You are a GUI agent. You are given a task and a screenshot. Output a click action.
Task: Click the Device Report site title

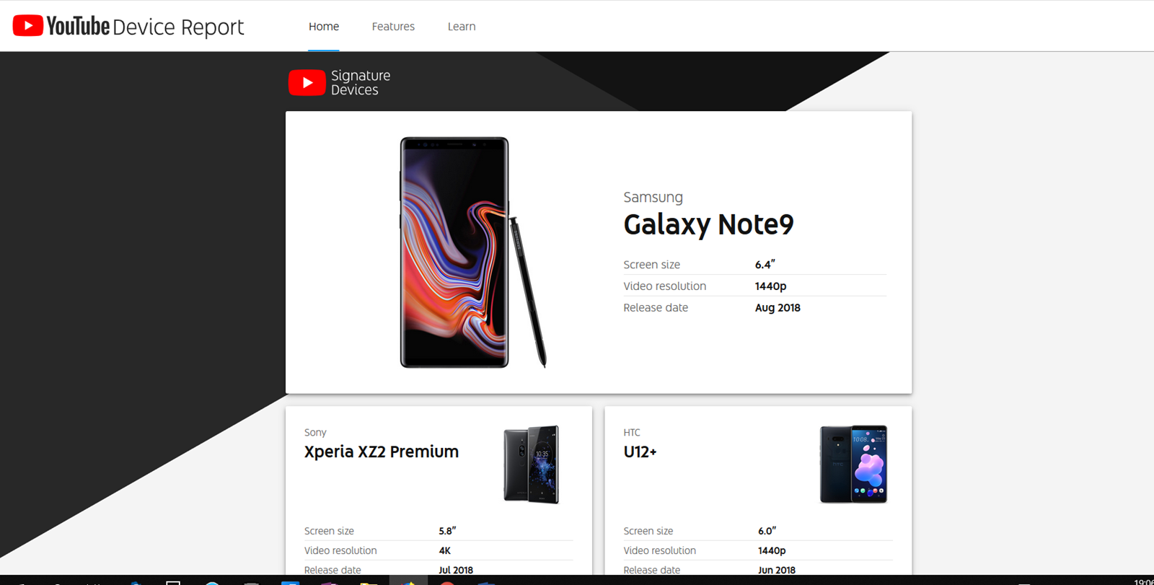178,27
